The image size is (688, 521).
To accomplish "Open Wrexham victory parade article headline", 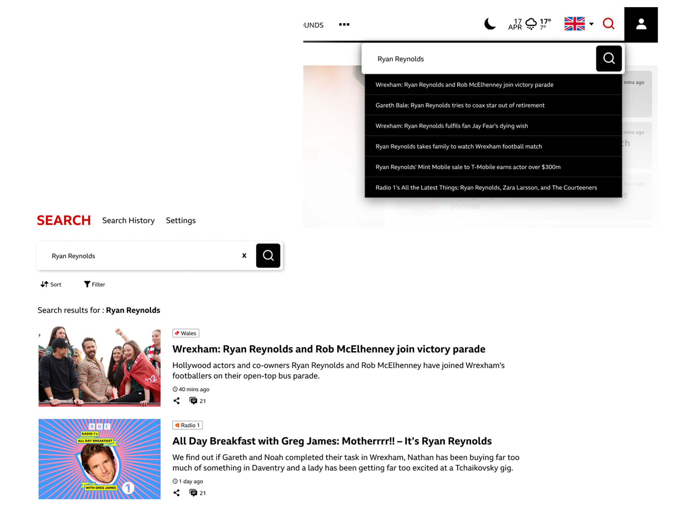I will (x=329, y=349).
